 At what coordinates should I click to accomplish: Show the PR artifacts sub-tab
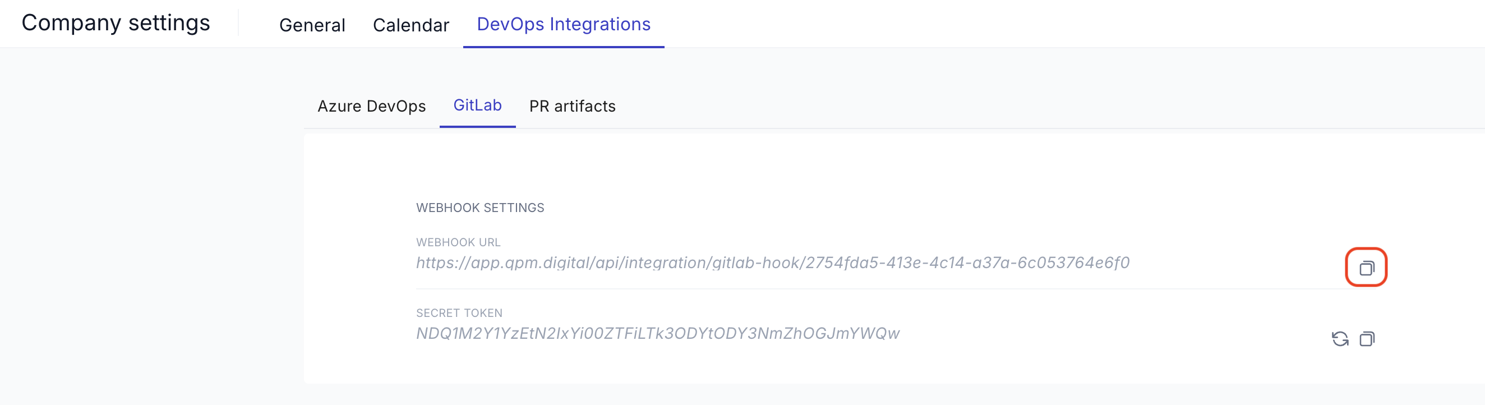pyautogui.click(x=572, y=106)
